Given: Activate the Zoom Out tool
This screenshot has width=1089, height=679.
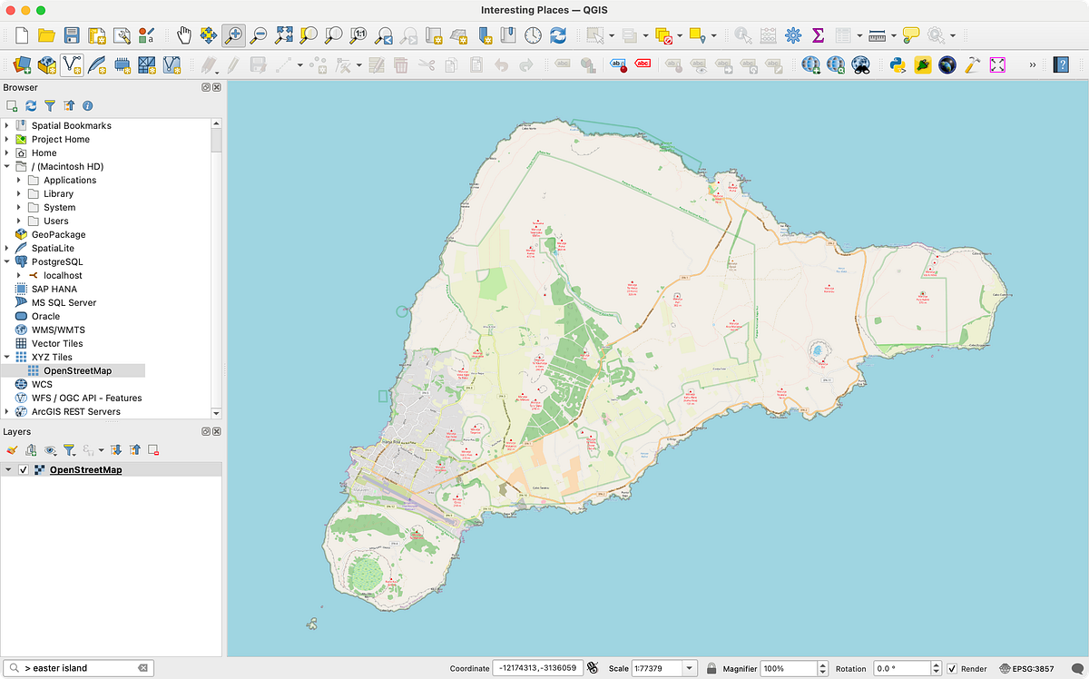Looking at the screenshot, I should click(259, 34).
